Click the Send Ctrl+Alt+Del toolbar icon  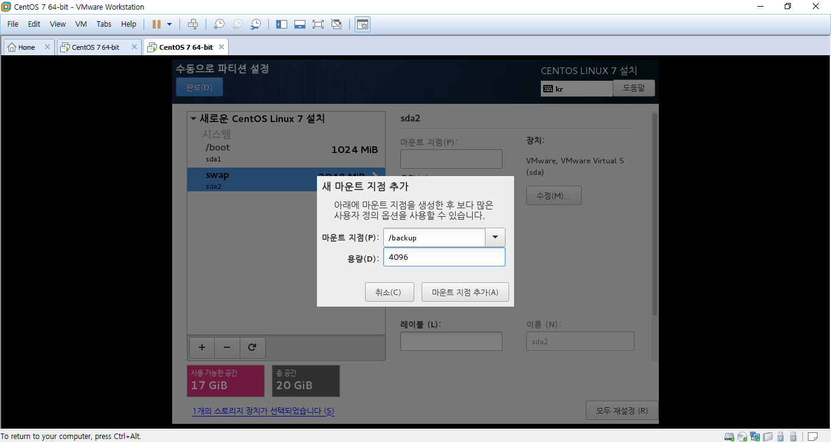(x=193, y=24)
